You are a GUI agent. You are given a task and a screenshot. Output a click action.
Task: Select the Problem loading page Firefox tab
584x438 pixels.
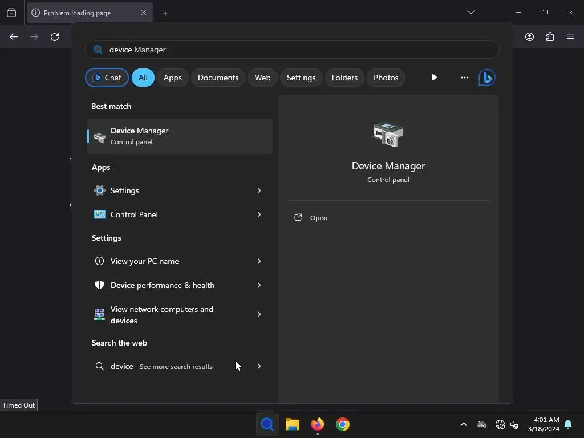coord(90,13)
